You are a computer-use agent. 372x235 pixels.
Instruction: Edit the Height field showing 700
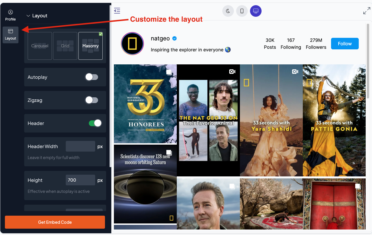(x=80, y=180)
